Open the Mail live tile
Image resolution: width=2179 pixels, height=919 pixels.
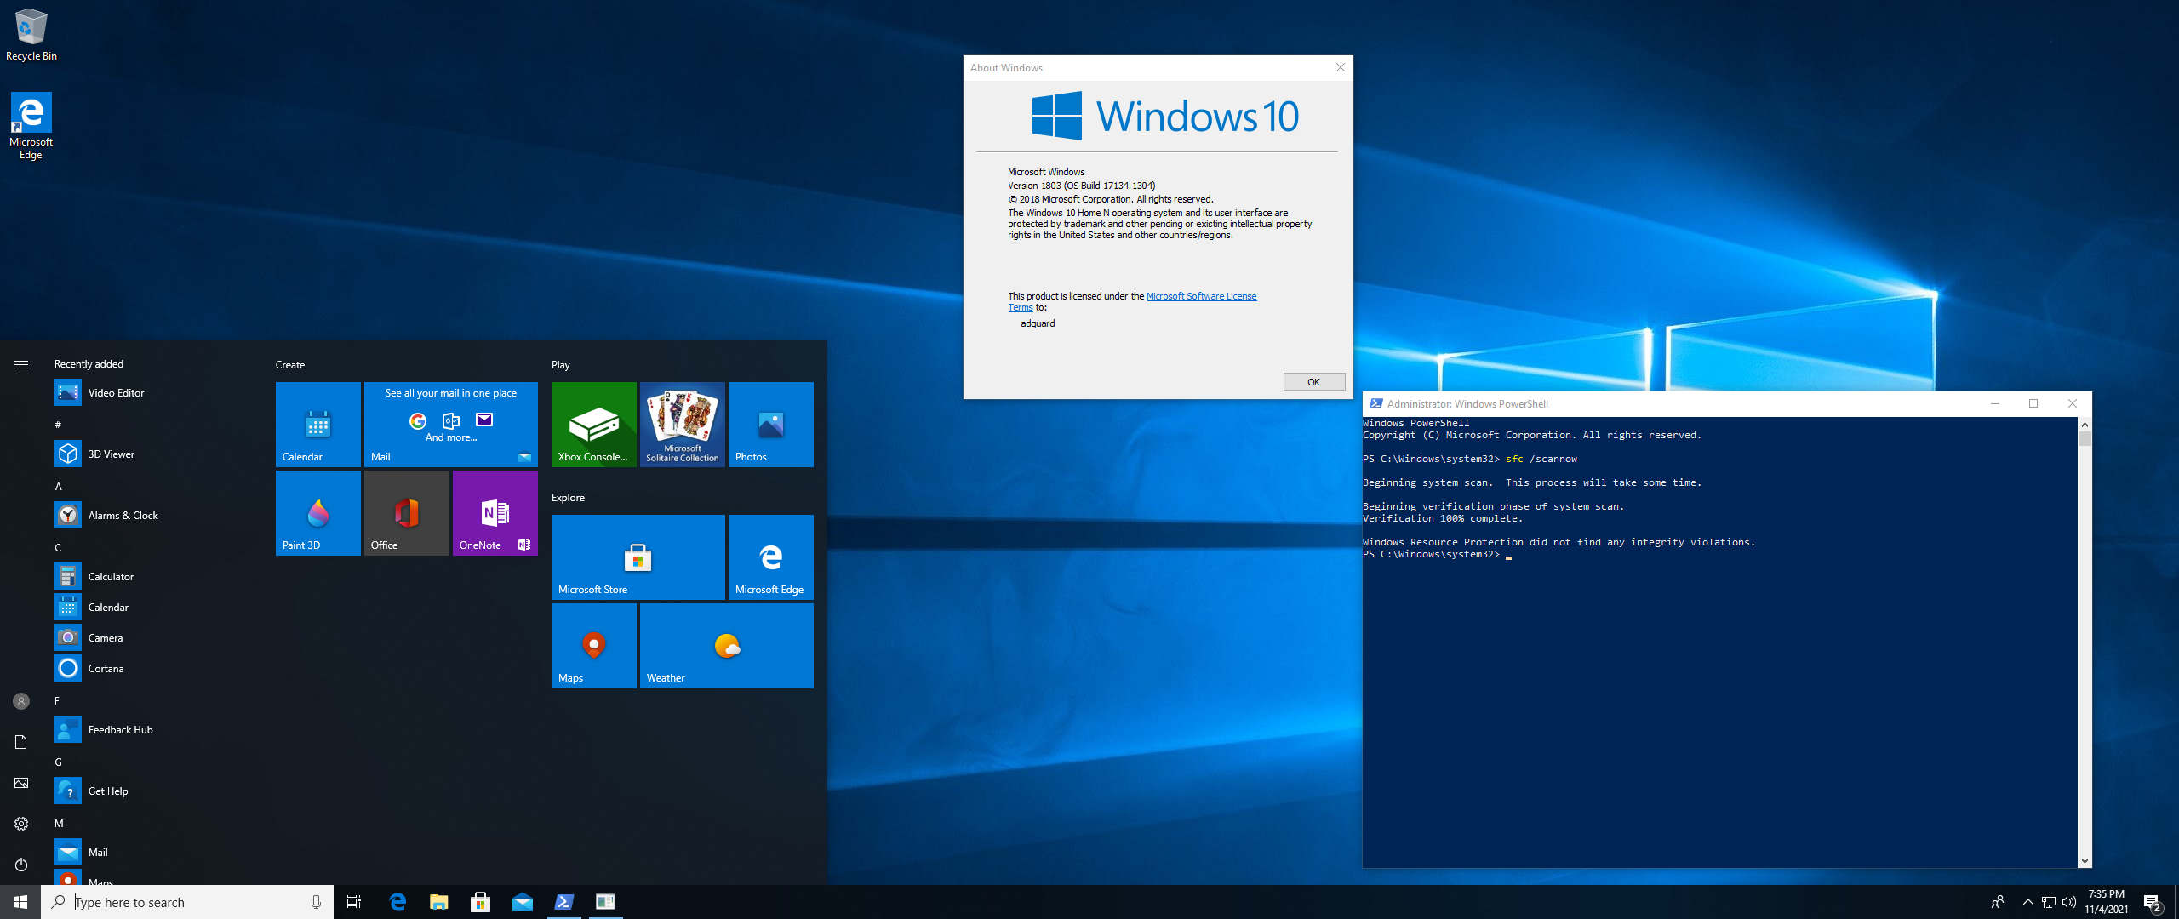[451, 425]
